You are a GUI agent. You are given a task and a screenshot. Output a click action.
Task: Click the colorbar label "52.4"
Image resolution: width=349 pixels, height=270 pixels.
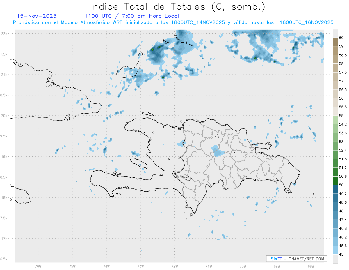point(343,150)
